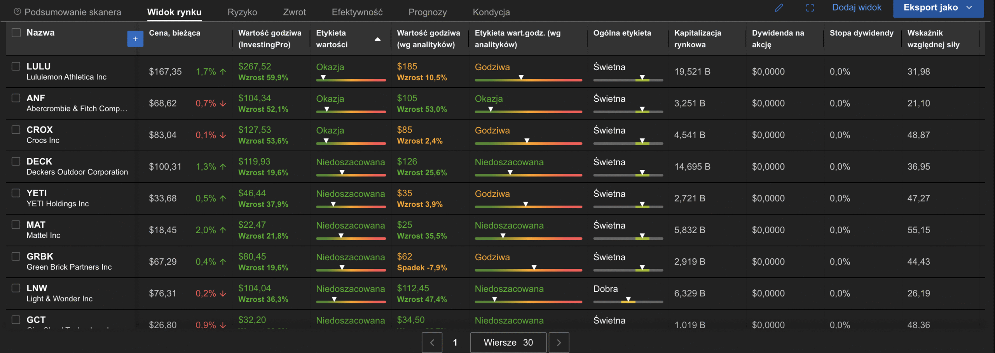Click the pencil edit view icon

[x=779, y=8]
